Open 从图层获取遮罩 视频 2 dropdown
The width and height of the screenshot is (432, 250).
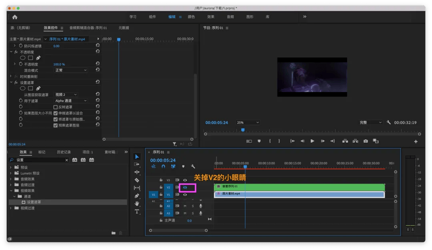click(66, 95)
